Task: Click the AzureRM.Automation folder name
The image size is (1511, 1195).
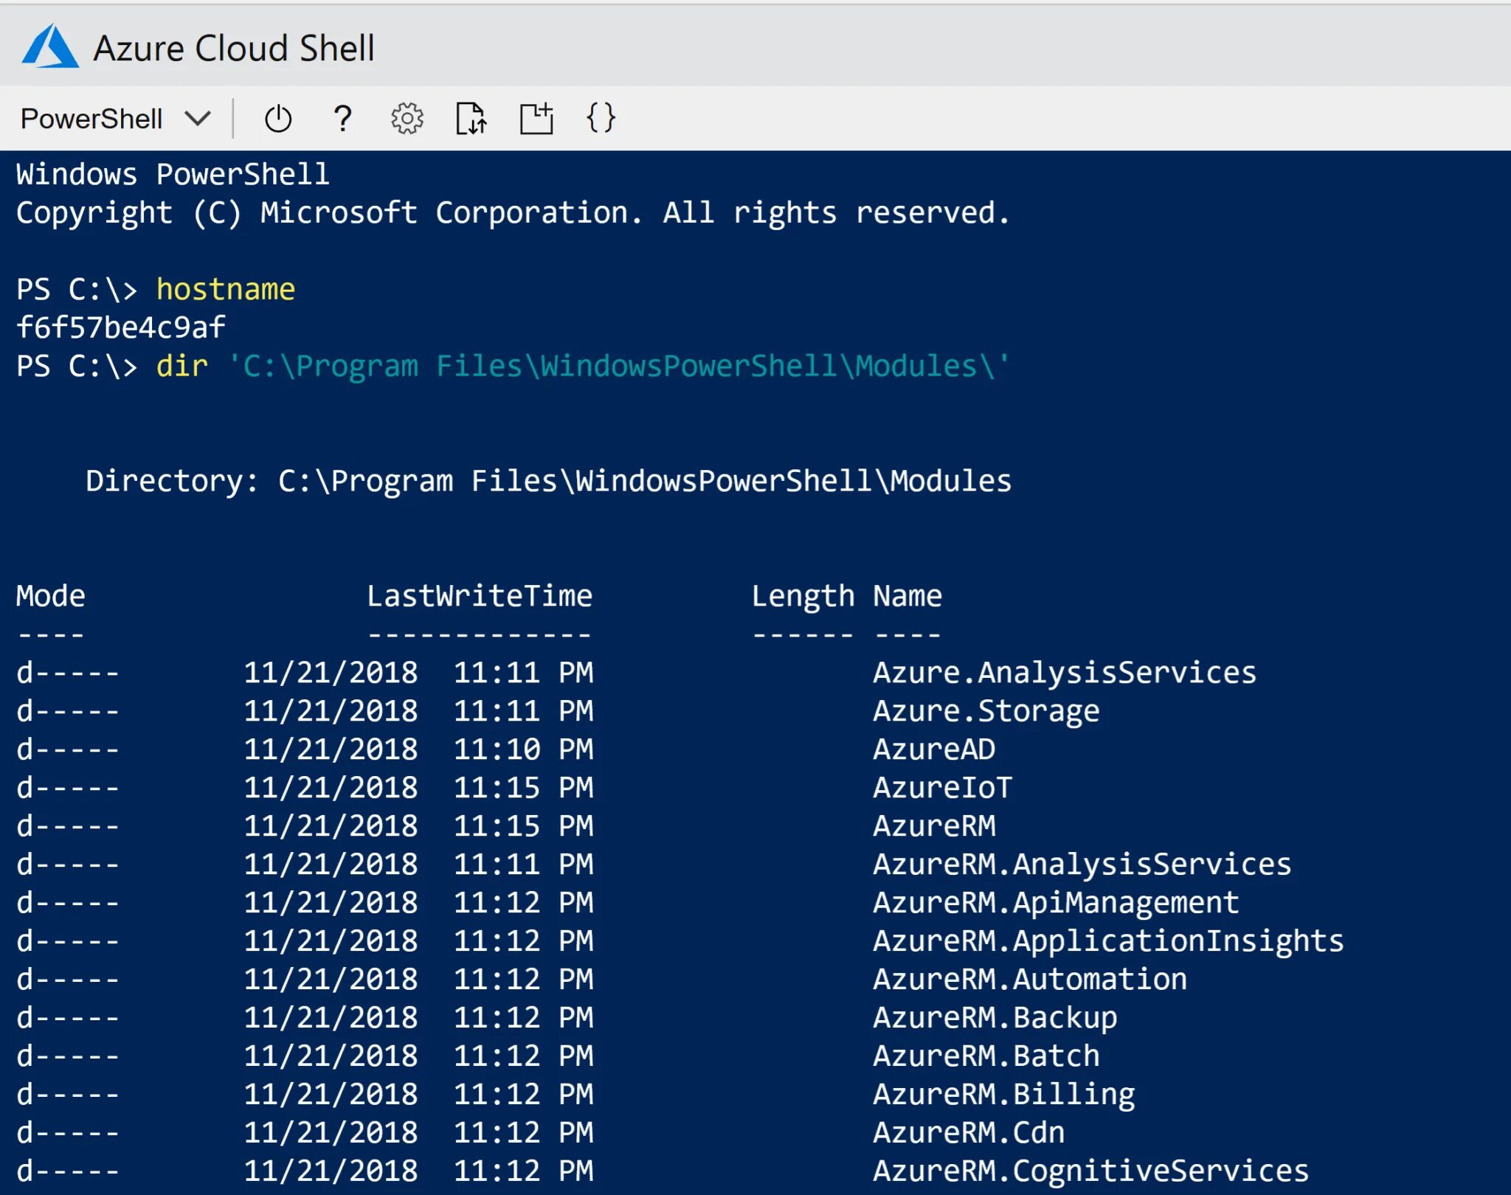Action: 1029,980
